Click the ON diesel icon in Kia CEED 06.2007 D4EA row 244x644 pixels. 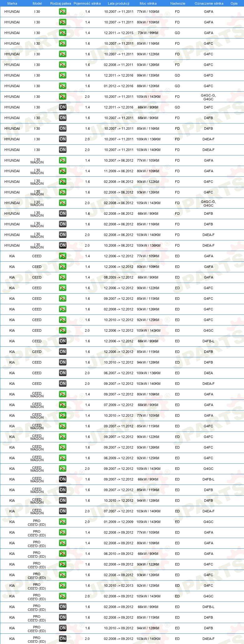[x=62, y=373]
